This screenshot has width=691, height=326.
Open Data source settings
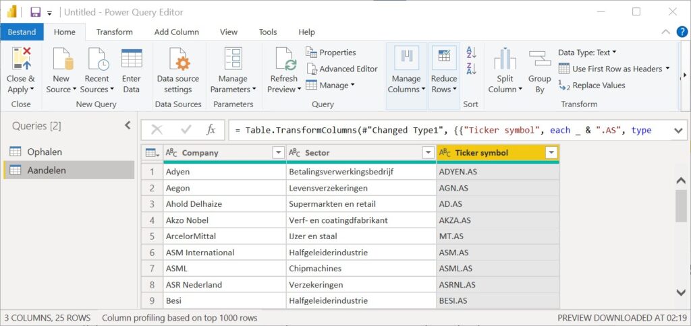(x=178, y=59)
